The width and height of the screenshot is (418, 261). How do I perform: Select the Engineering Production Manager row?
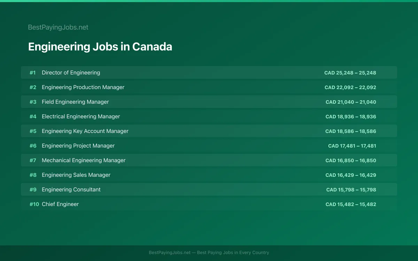click(x=209, y=87)
